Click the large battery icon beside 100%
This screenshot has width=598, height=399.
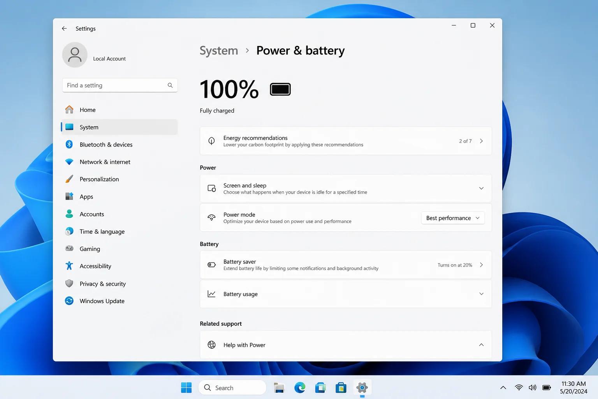tap(280, 90)
